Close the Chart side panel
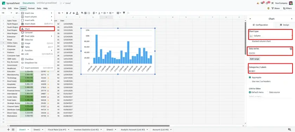Image resolution: width=295 pixels, height=132 pixels. [x=291, y=19]
